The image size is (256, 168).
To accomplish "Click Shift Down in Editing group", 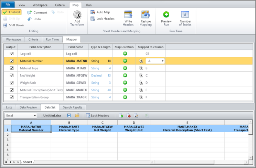I will [13, 25].
